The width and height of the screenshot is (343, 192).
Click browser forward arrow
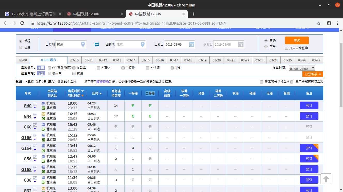coord(14,23)
